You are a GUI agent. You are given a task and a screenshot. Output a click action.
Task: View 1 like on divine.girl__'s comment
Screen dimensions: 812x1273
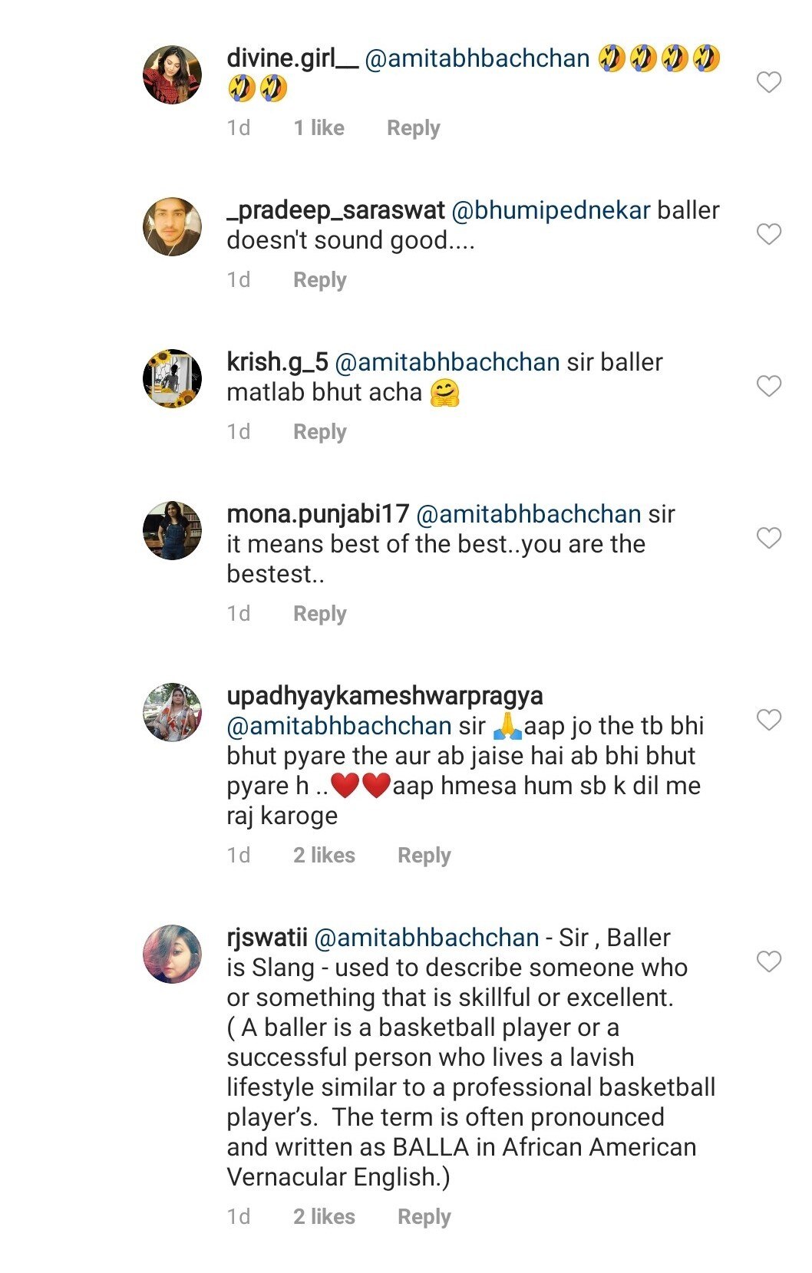coord(319,128)
